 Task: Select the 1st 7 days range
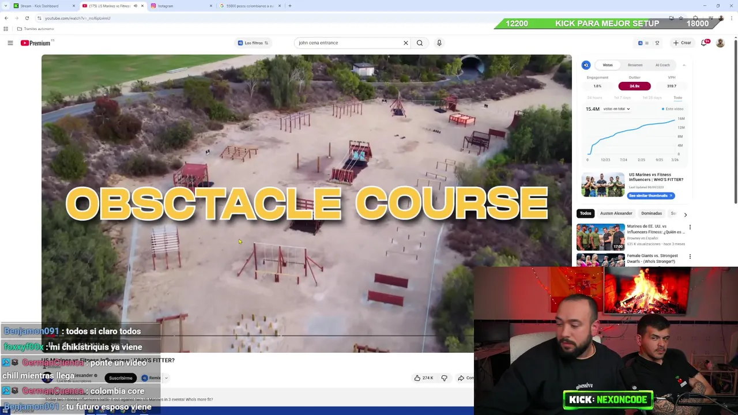(623, 98)
